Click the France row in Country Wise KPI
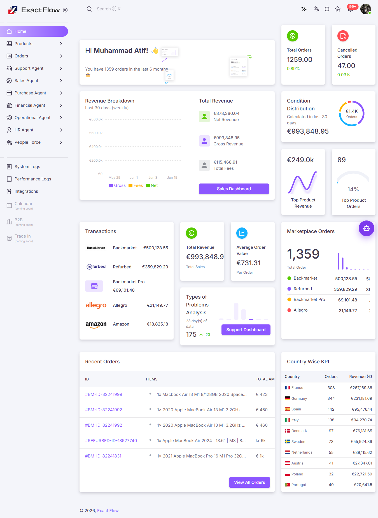This screenshot has height=518, width=378. (x=328, y=388)
